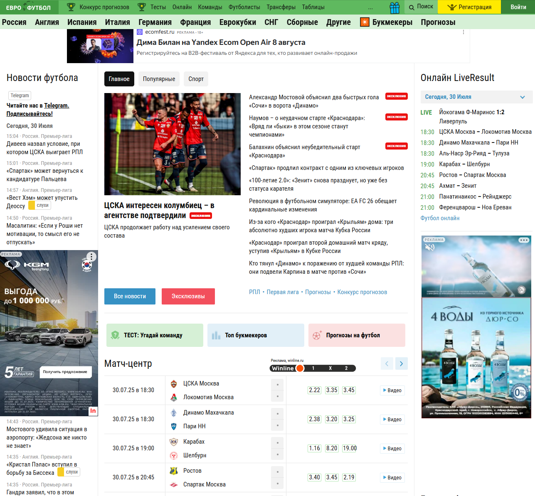Open live match Йокогама Ф-Маринос vs Ливерпуль

pyautogui.click(x=472, y=117)
